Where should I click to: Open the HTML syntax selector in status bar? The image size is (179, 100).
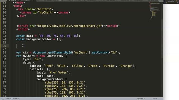(155, 99)
